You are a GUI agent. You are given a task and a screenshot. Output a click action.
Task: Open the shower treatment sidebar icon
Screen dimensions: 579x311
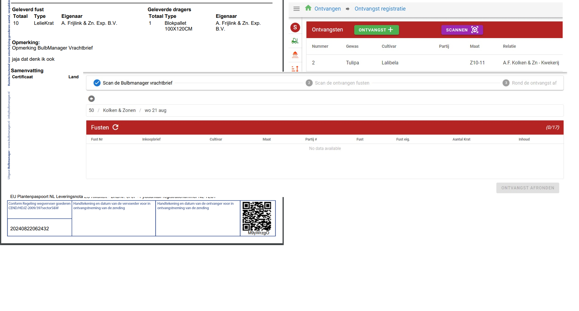point(295,55)
